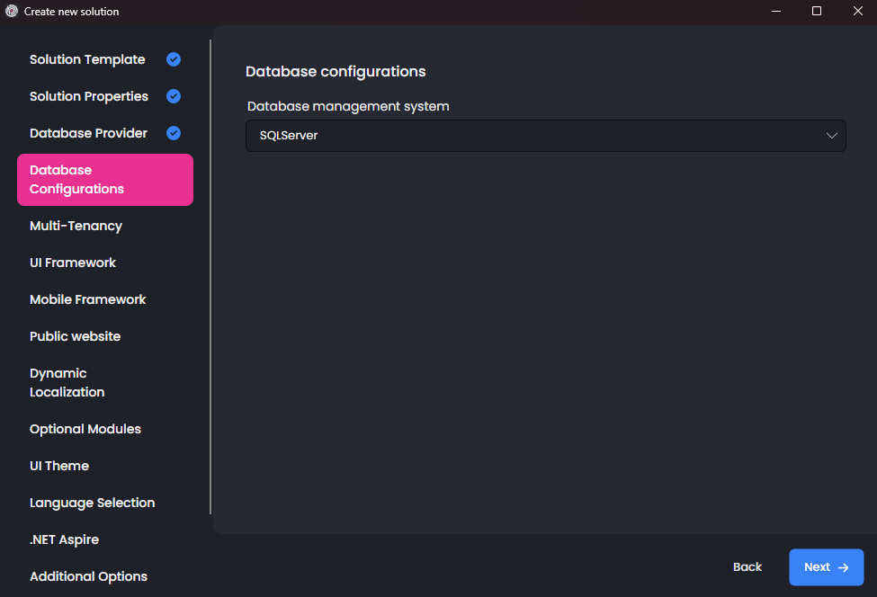Screen dimensions: 877x597
Task: Select the UI Theme step
Action: pos(59,466)
